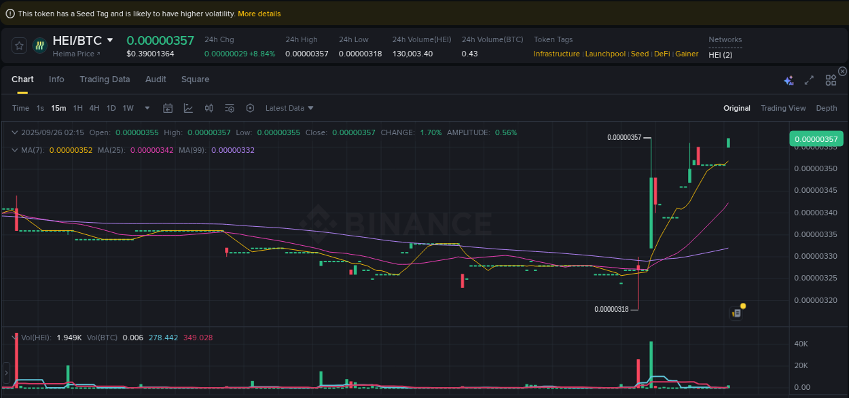Switch to the Trading Data tab
The image size is (849, 398).
(105, 79)
